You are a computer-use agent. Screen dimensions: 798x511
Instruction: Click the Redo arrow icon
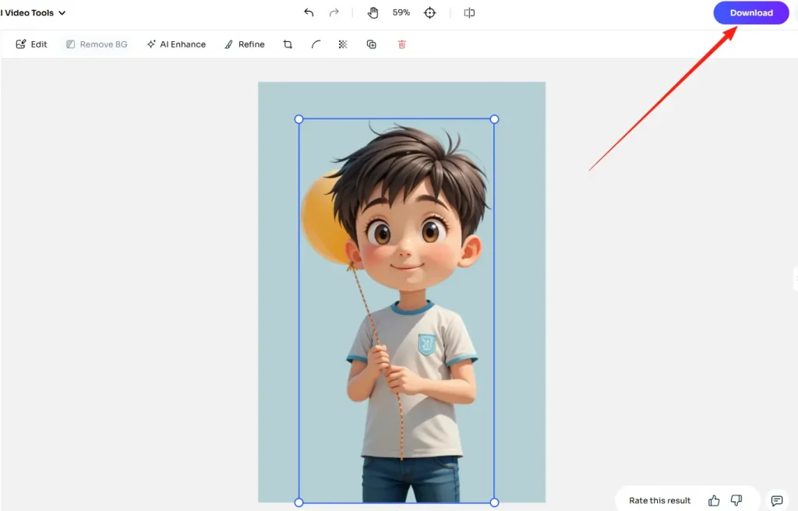click(x=334, y=12)
